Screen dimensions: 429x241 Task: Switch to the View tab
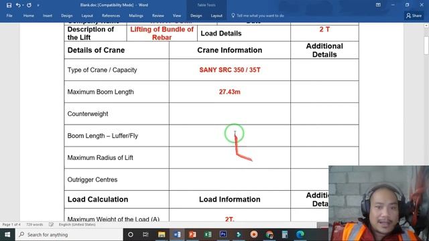click(177, 15)
